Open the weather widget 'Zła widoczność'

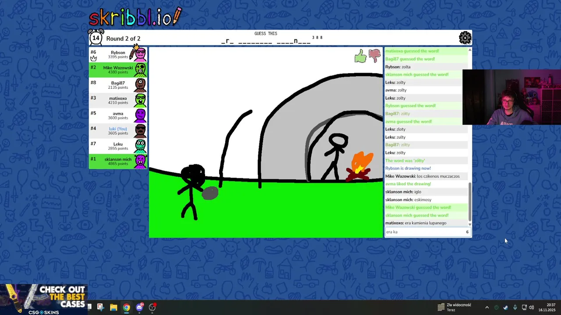tap(454, 307)
